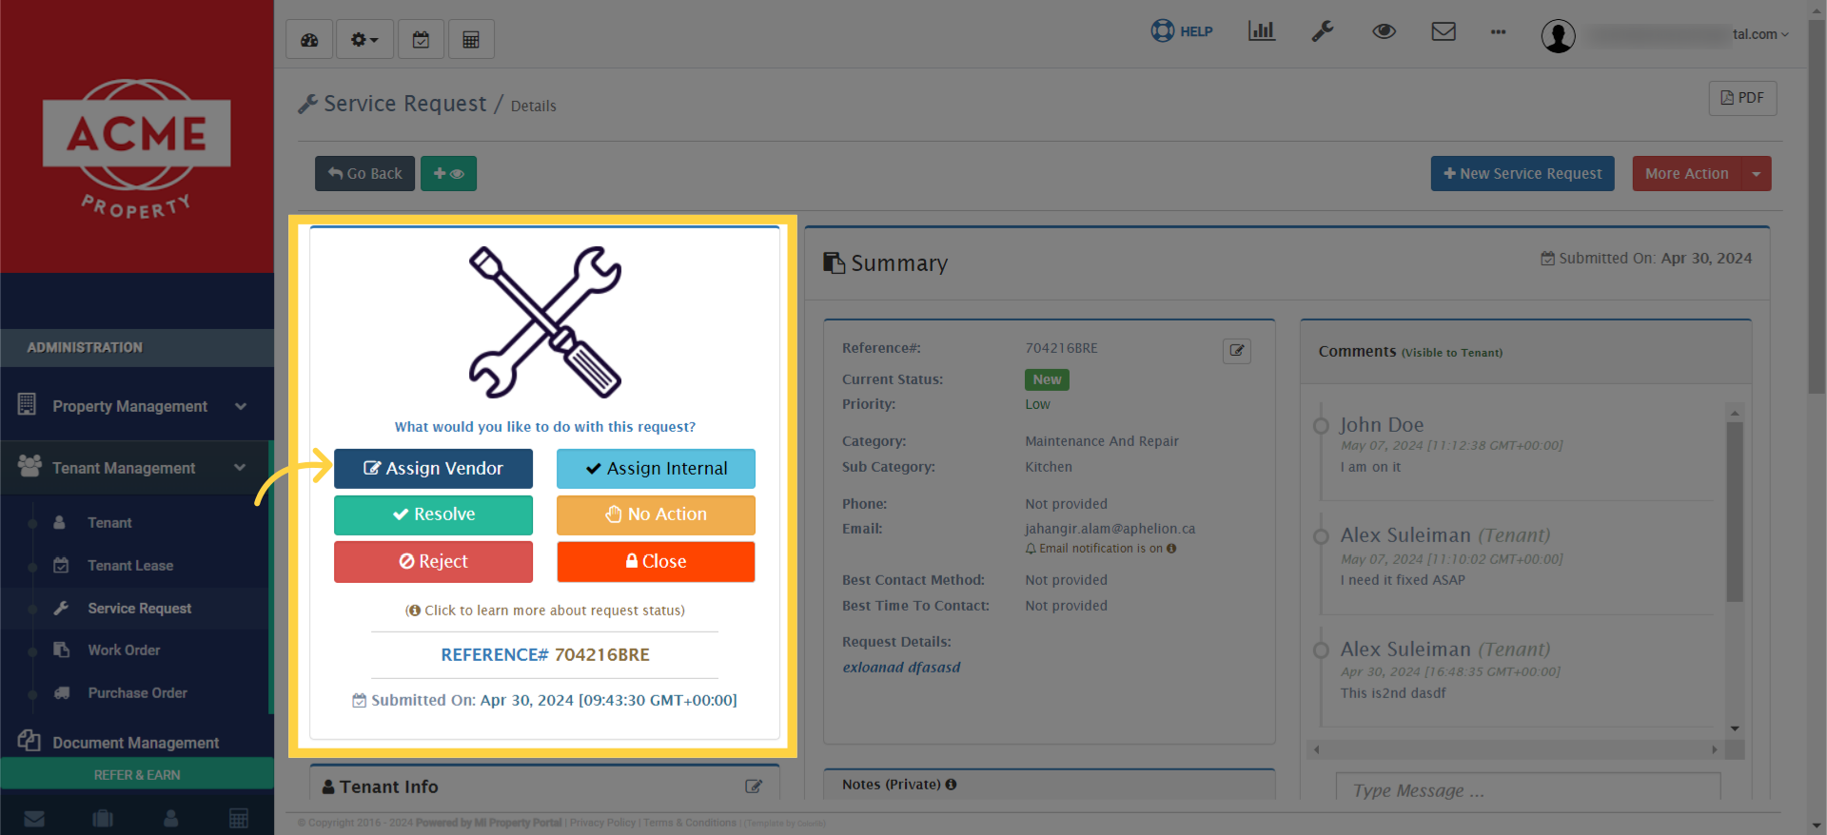Click the Tenant Management users icon
This screenshot has height=835, width=1827.
(29, 466)
